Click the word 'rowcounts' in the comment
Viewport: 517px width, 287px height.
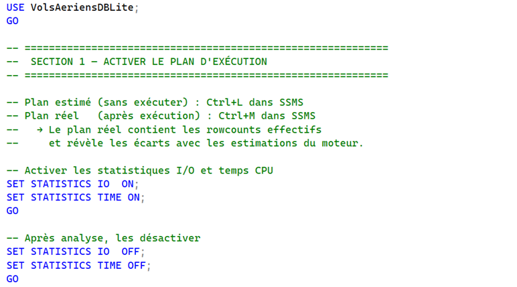(x=234, y=129)
